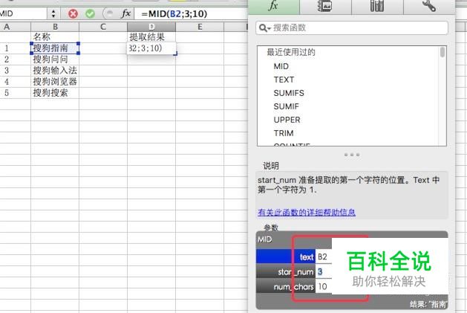Select column E header
This screenshot has width=467, height=313.
pyautogui.click(x=200, y=27)
